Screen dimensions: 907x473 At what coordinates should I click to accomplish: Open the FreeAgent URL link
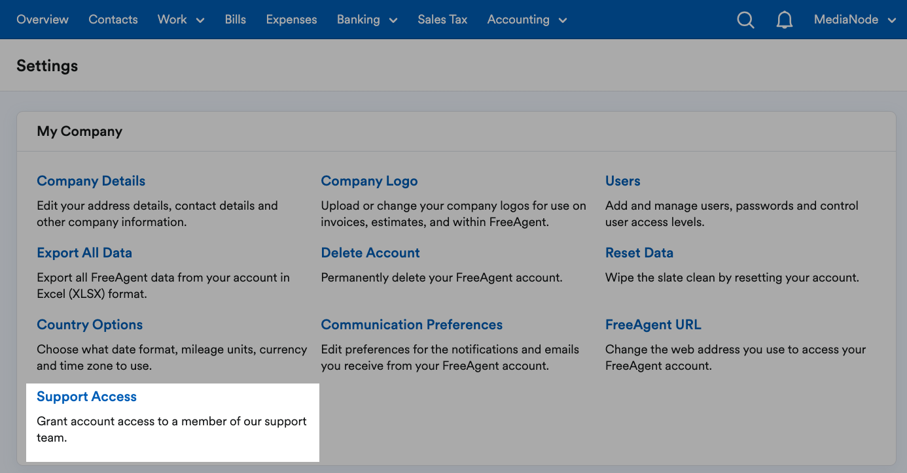pyautogui.click(x=653, y=325)
